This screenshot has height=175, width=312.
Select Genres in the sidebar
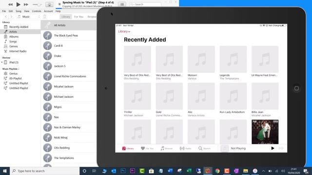point(14,46)
